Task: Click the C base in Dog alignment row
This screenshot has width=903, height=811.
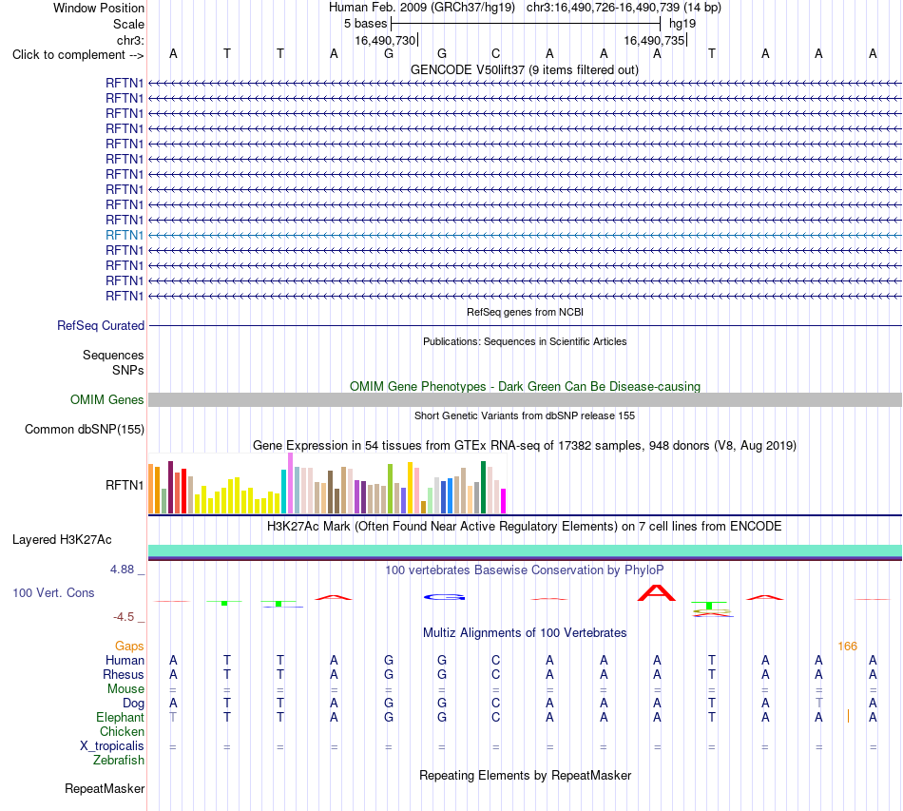Action: 496,704
